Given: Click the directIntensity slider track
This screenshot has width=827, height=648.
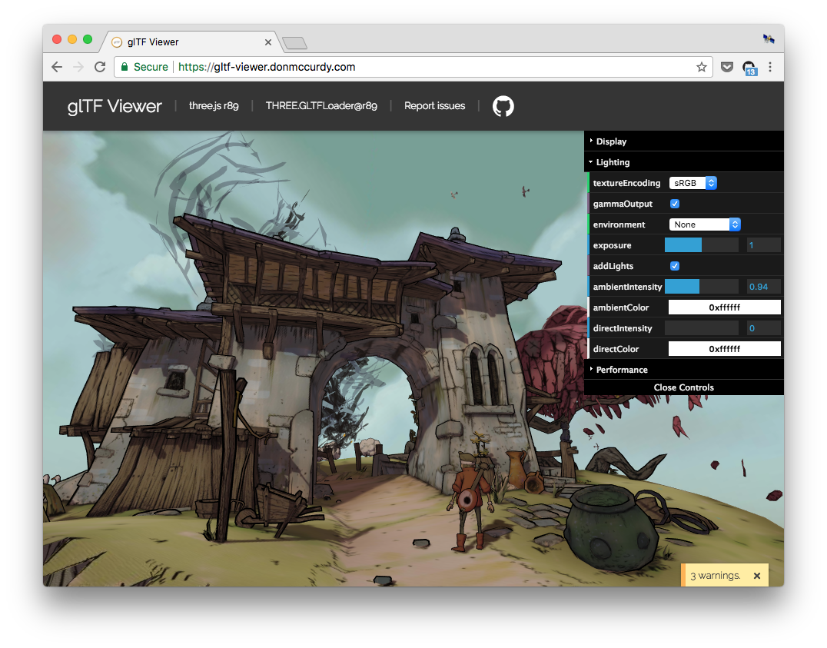Looking at the screenshot, I should (x=702, y=328).
